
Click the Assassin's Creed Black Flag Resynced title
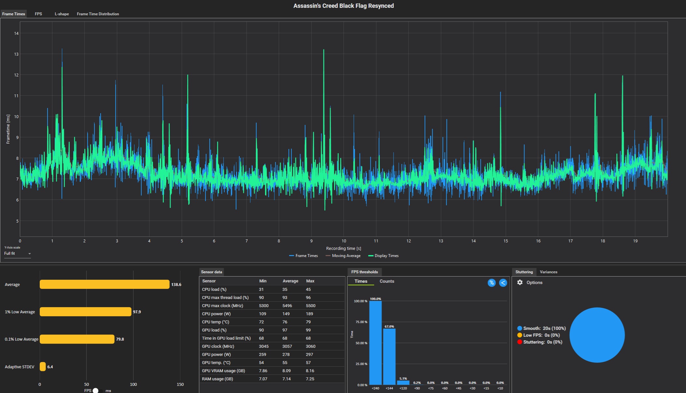343,6
